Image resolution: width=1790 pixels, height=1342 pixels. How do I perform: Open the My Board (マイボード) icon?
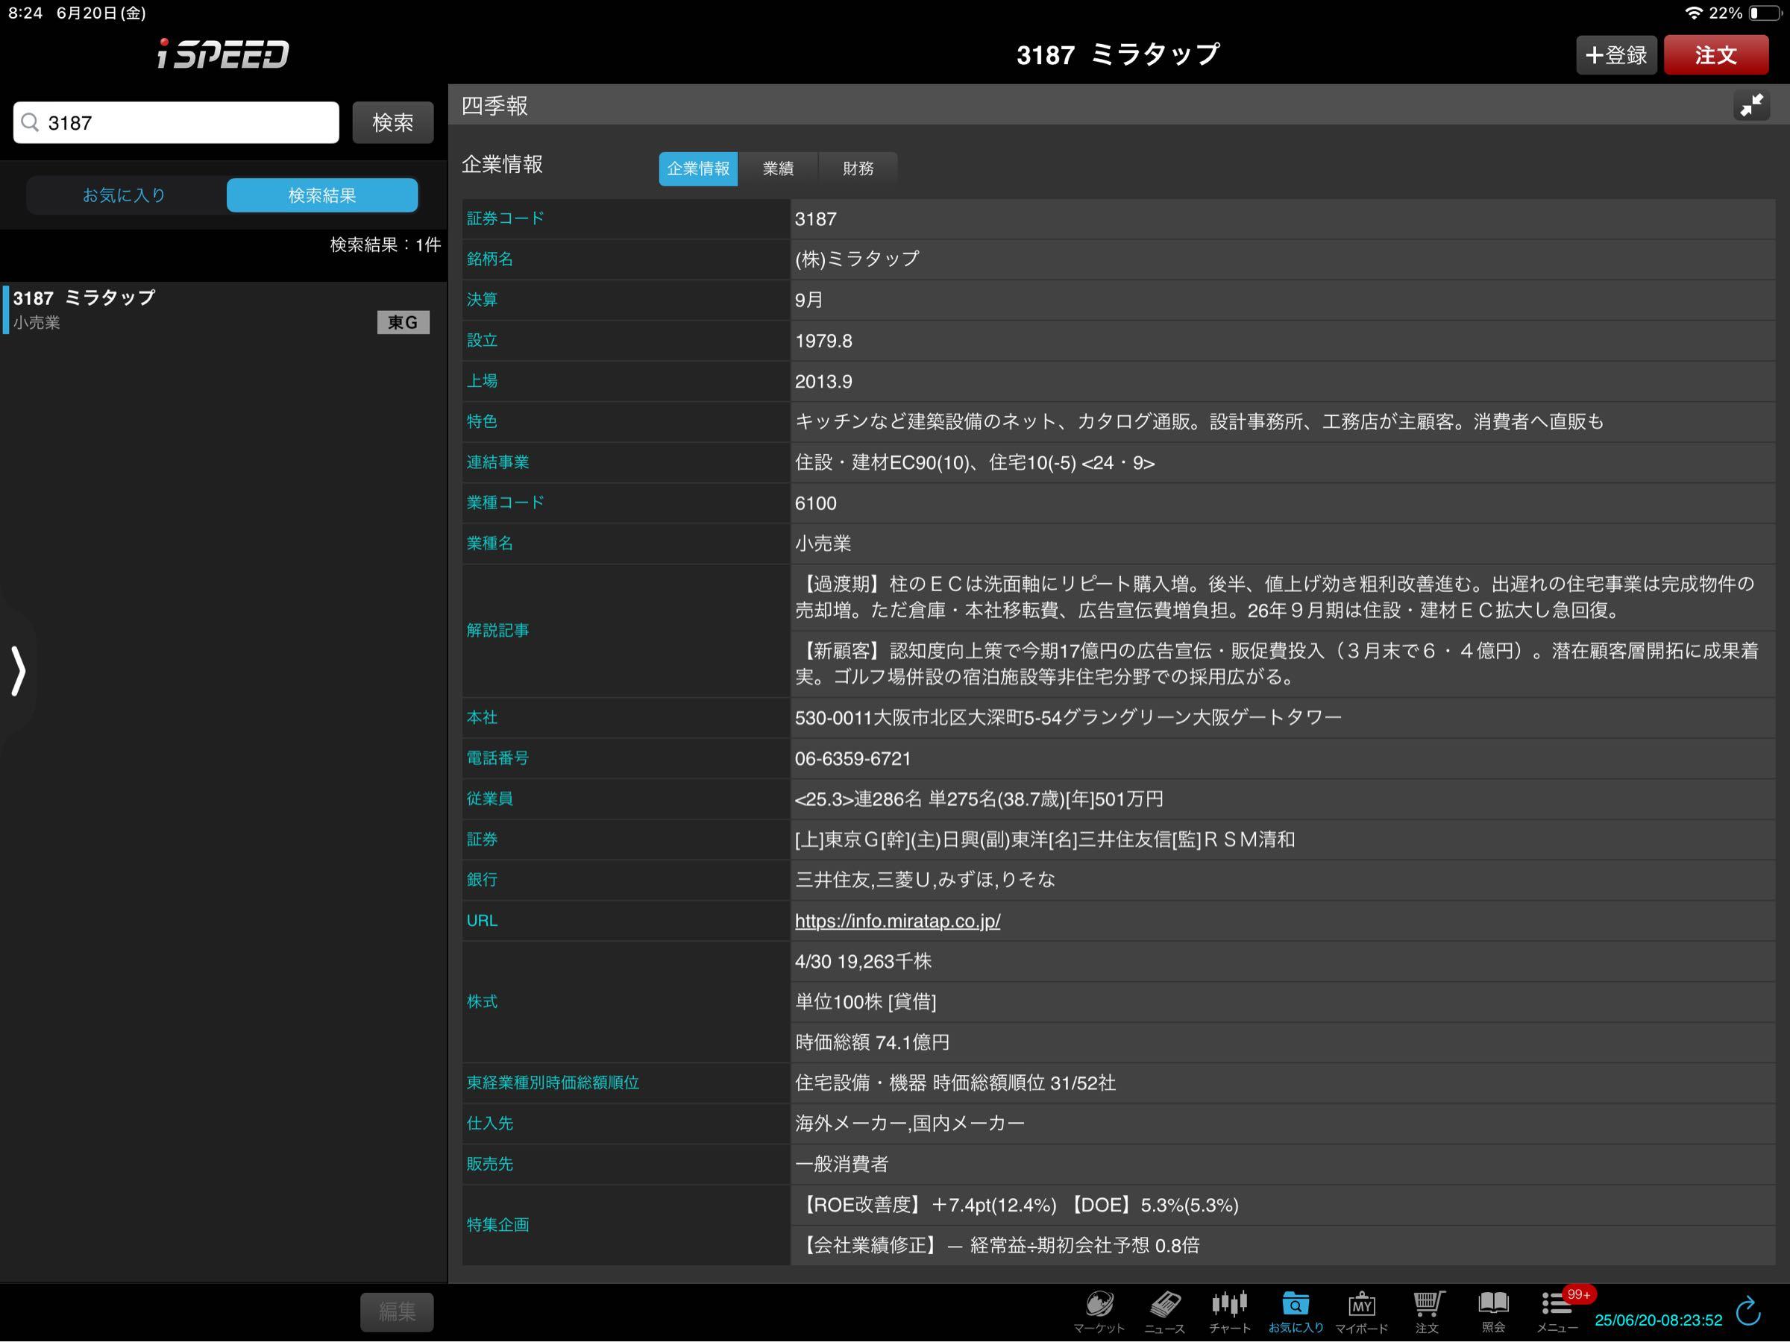coord(1361,1311)
